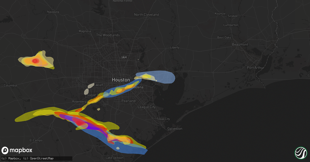Click the Houston city label

[121, 80]
